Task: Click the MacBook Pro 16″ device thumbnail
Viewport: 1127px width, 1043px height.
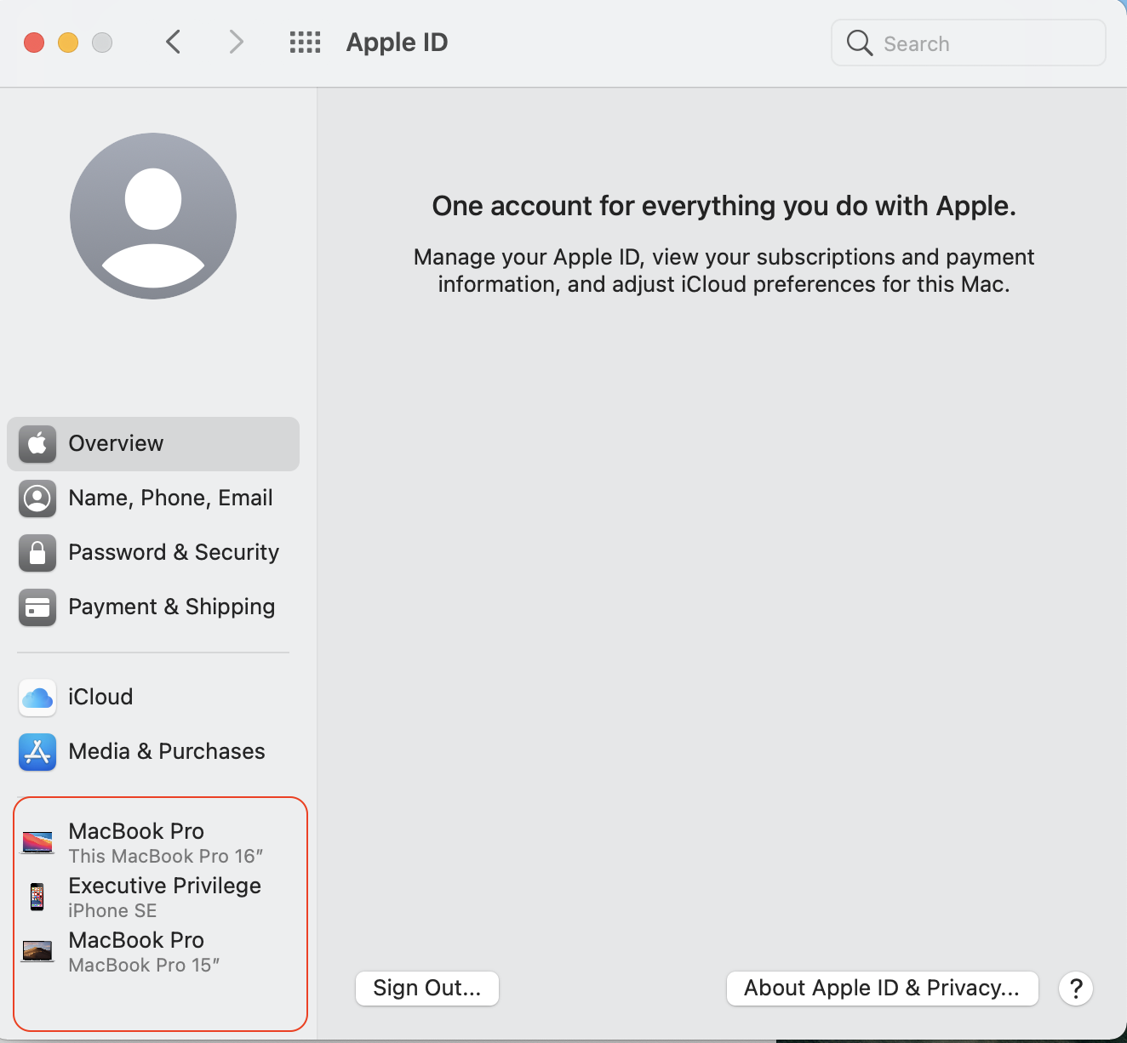Action: pyautogui.click(x=37, y=842)
